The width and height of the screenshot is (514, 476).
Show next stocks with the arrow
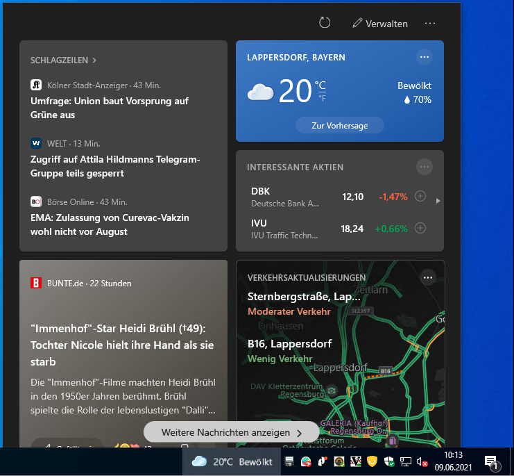pos(438,201)
